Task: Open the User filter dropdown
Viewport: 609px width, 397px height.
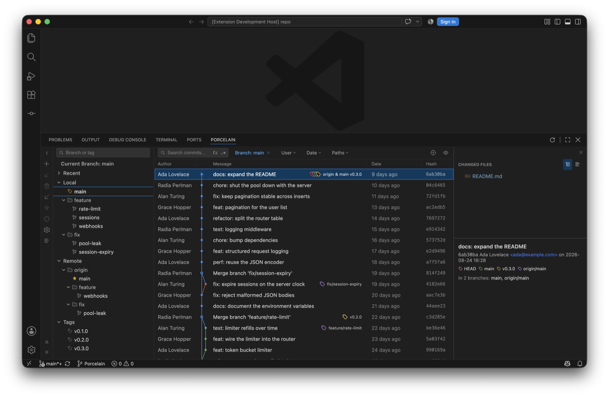Action: coord(288,153)
